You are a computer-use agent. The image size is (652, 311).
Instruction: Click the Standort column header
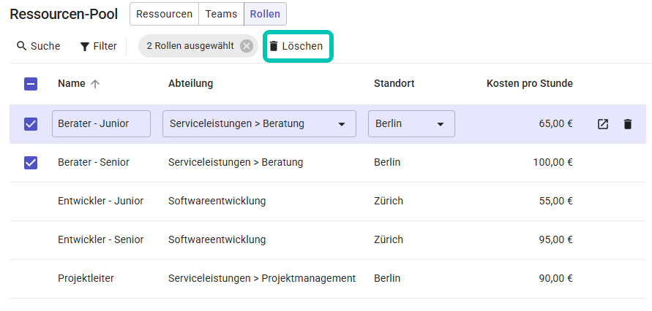point(394,84)
